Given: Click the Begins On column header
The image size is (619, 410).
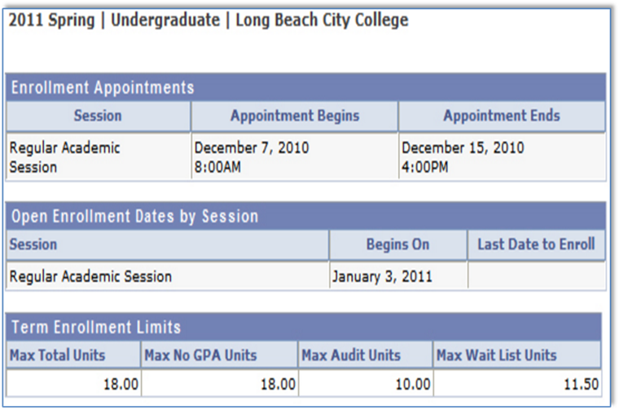Looking at the screenshot, I should coord(398,245).
